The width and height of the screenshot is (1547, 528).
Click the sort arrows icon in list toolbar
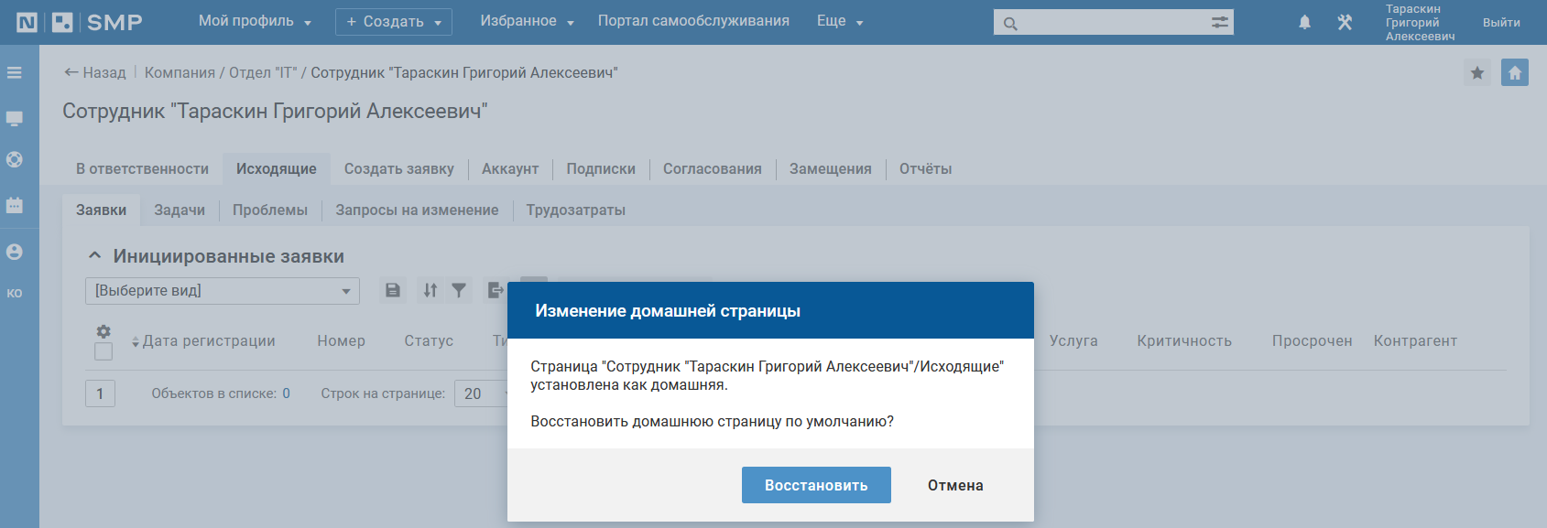tap(430, 291)
